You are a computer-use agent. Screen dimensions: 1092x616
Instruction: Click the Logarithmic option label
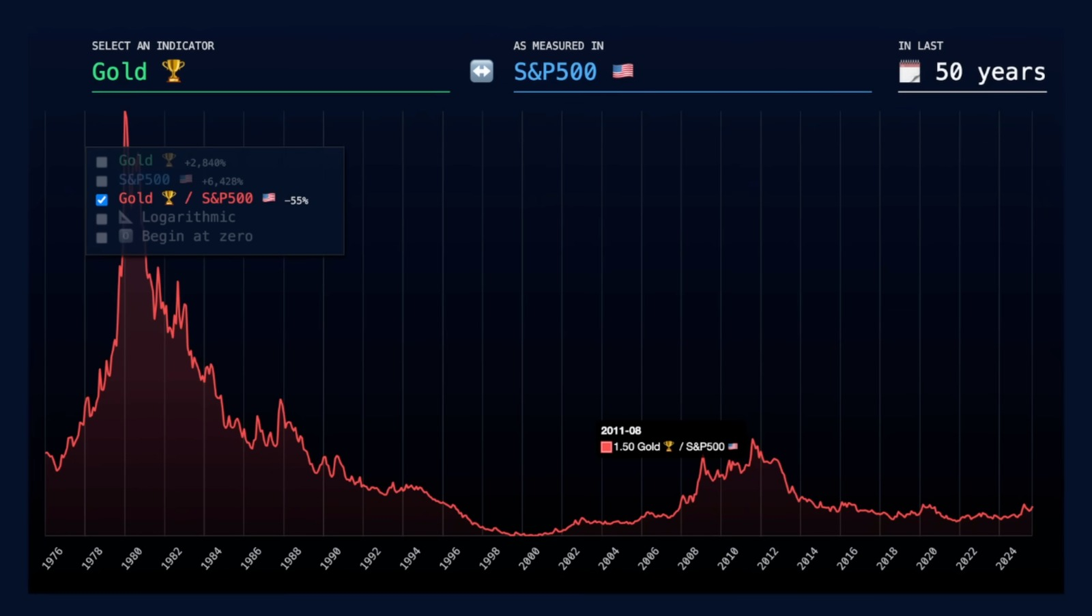tap(188, 217)
